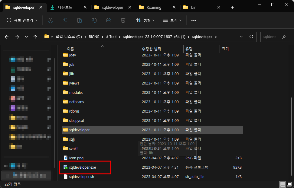Click 92KB size of sqldeveloper.exe
Image resolution: width=294 pixels, height=188 pixels.
pos(237,167)
